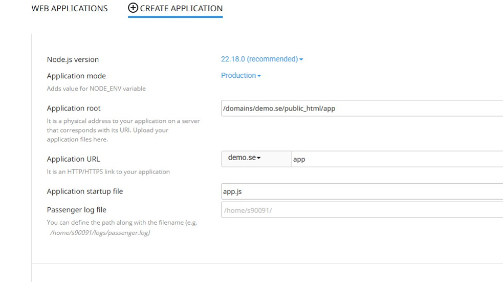Click the HTTP/HTTPS link description text

(x=108, y=171)
